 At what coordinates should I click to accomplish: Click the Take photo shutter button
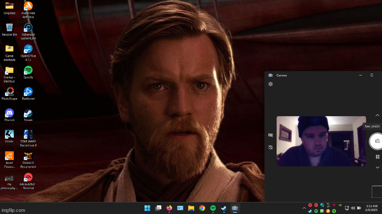(376, 141)
